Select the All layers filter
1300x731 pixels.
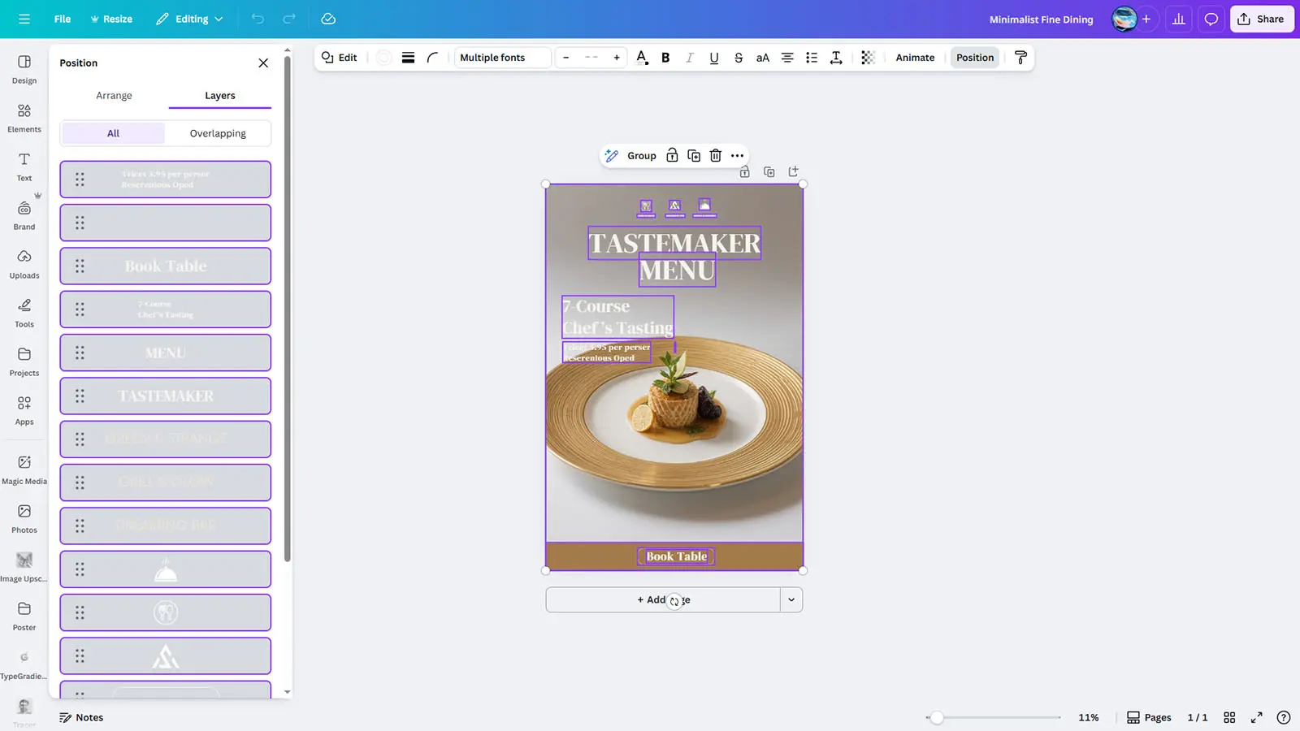coord(113,133)
